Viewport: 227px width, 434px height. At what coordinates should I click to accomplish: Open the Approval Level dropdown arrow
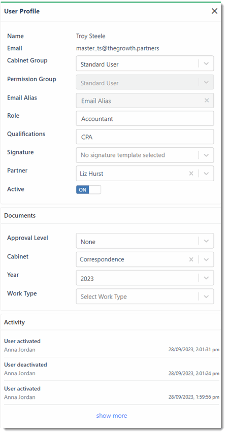click(x=206, y=241)
